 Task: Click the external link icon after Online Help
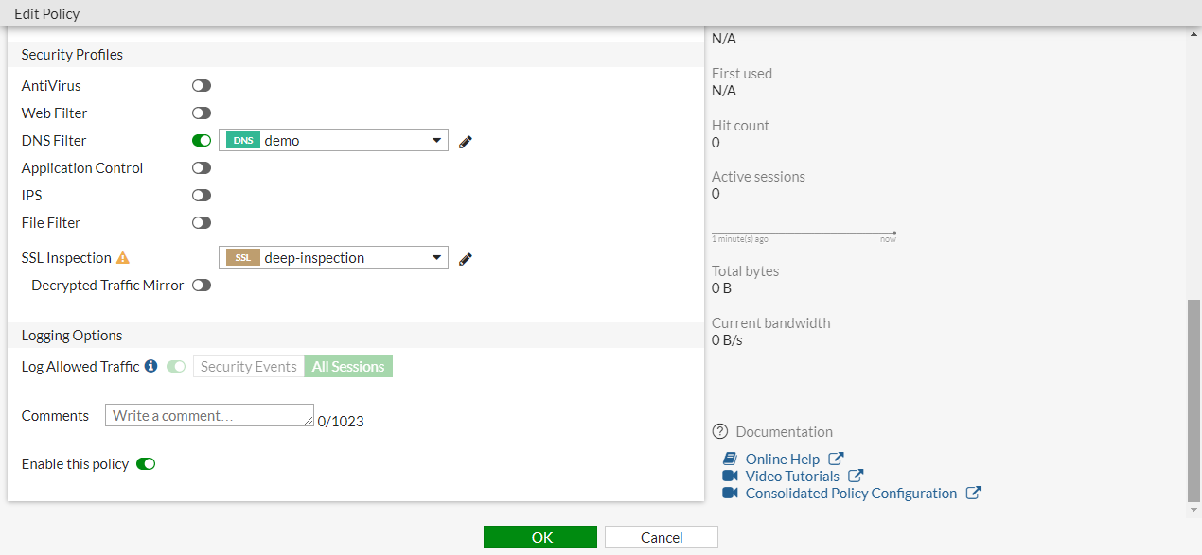[837, 459]
